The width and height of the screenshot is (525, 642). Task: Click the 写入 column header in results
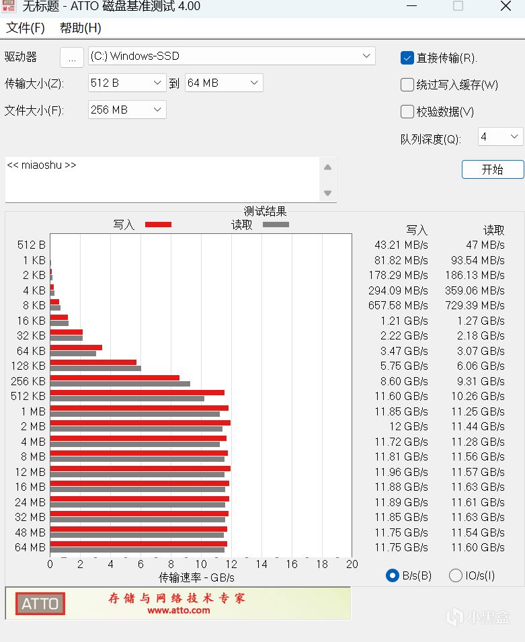pyautogui.click(x=417, y=230)
